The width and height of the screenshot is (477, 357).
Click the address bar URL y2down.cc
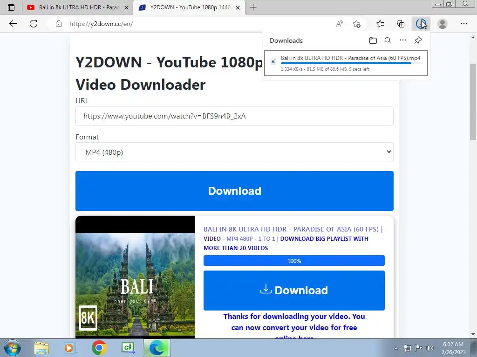[101, 24]
